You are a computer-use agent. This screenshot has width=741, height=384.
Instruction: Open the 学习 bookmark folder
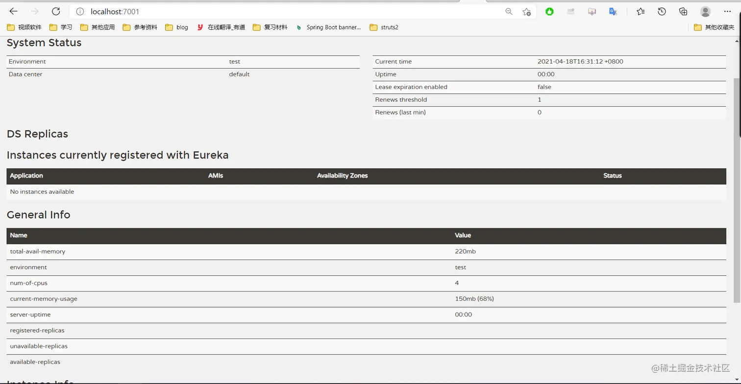60,27
